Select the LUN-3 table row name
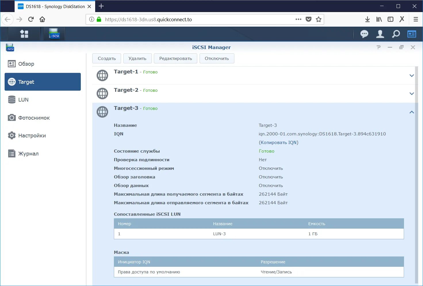 pyautogui.click(x=219, y=234)
